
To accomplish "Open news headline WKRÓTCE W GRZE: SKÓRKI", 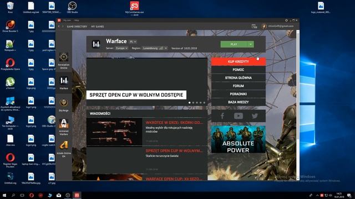I will point(174,123).
